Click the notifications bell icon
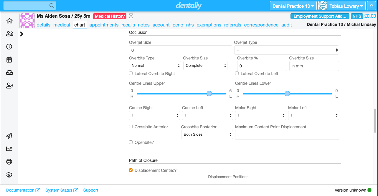The image size is (378, 196). click(x=371, y=6)
